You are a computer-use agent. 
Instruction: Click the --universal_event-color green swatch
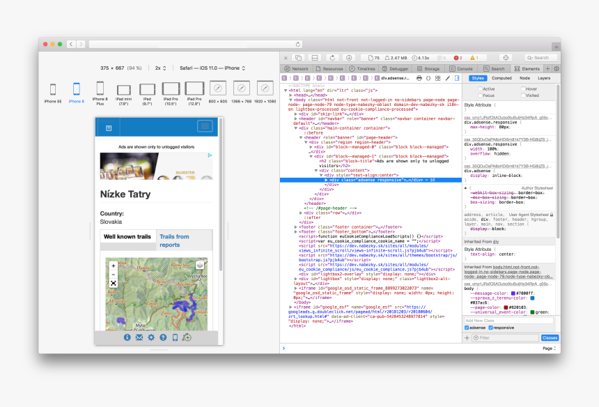pos(532,312)
